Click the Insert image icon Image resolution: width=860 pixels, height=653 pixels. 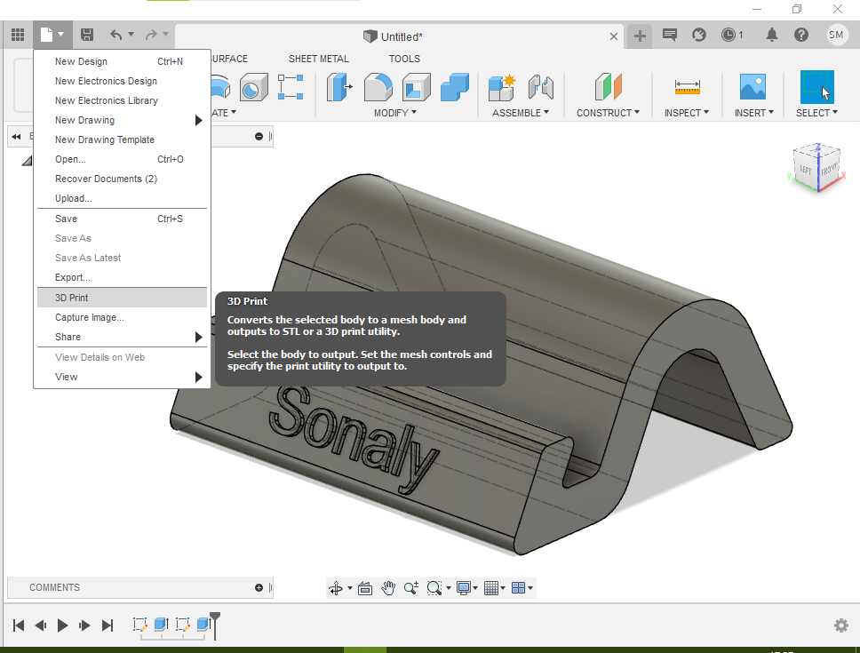pyautogui.click(x=752, y=87)
